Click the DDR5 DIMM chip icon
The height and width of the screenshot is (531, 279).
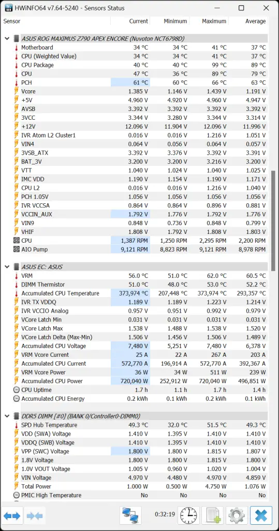click(16, 416)
